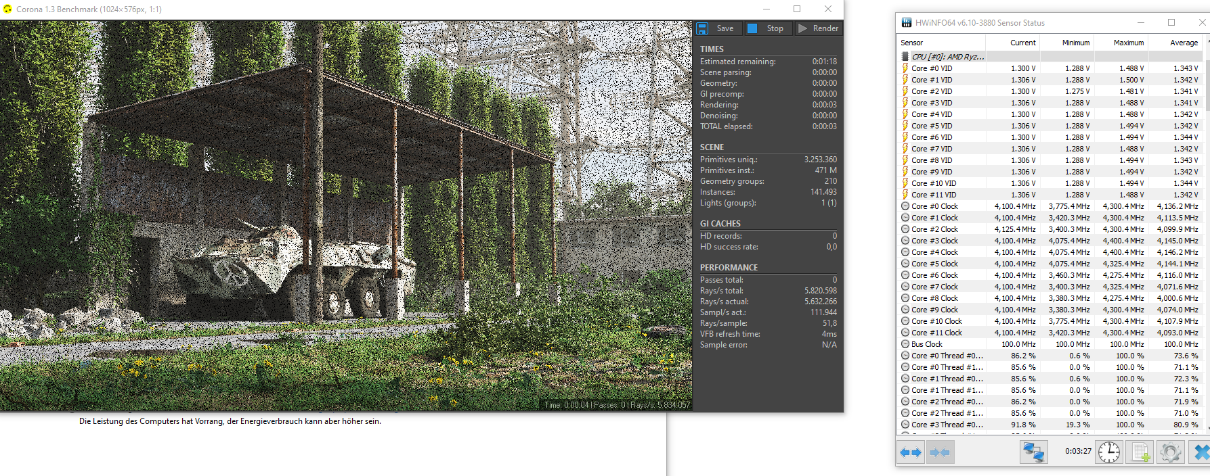Click the Core #1 VID voltage icon
Screen dimensions: 1210x476
(x=905, y=80)
